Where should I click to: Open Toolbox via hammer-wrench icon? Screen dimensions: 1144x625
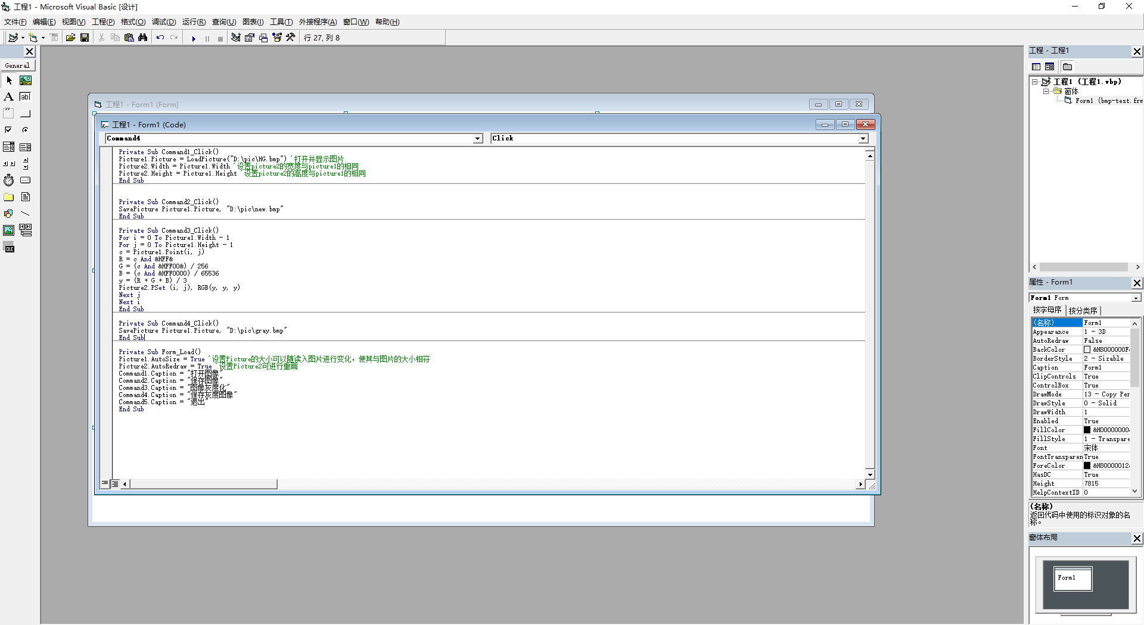tap(291, 37)
